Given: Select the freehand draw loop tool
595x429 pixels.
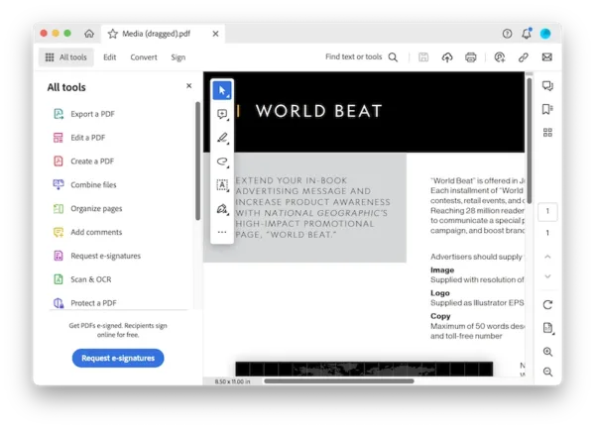Looking at the screenshot, I should click(222, 161).
